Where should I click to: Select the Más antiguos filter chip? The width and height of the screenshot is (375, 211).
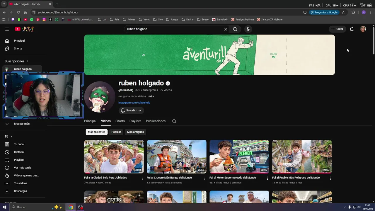click(x=135, y=132)
